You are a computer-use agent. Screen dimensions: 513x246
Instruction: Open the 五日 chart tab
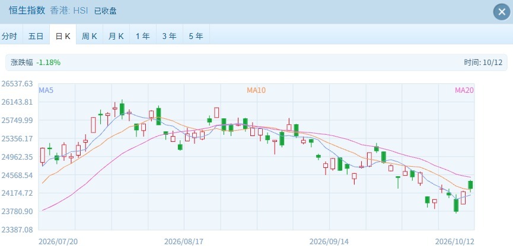click(x=36, y=36)
